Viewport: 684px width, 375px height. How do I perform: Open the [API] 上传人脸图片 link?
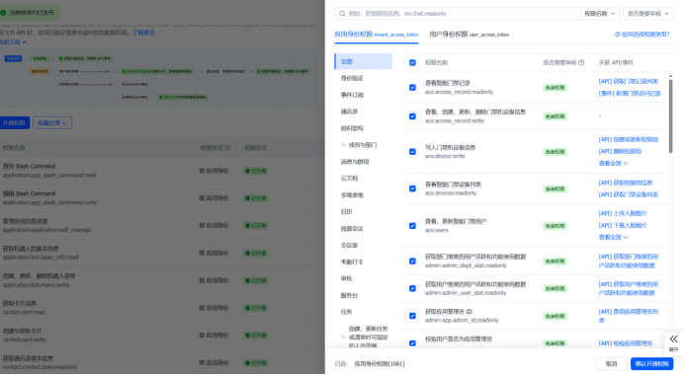623,213
